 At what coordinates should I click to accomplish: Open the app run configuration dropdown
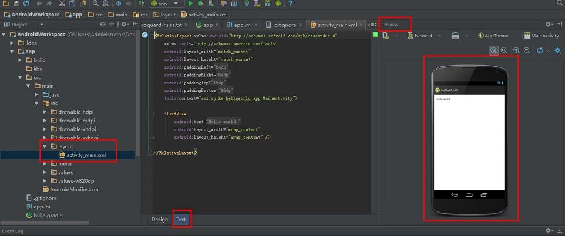tap(167, 4)
